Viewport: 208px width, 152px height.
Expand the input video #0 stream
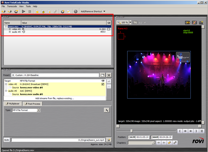10,29
